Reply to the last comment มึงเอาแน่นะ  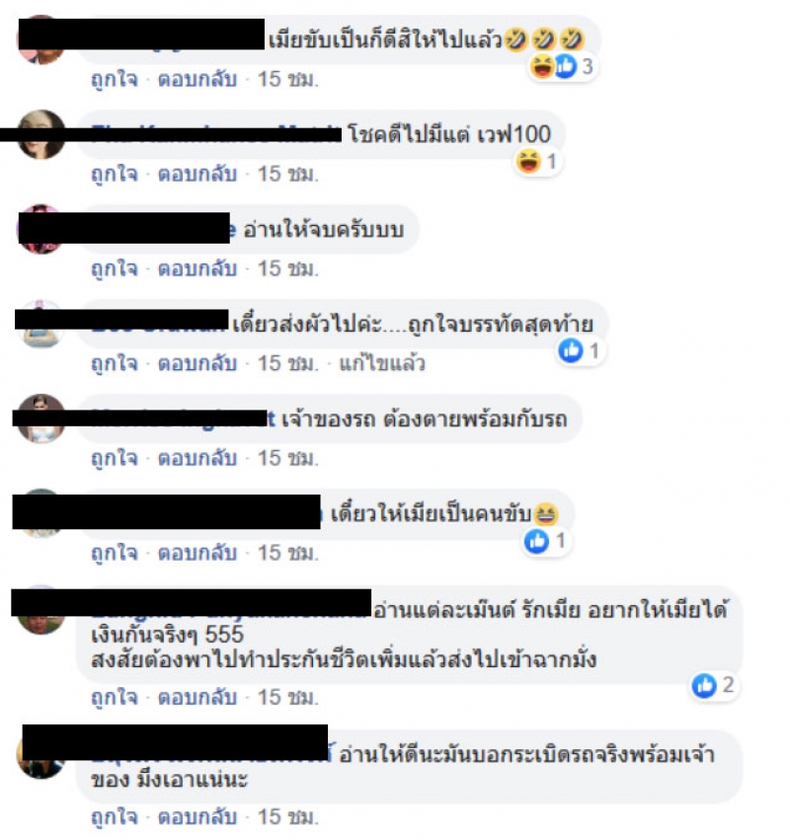(197, 817)
